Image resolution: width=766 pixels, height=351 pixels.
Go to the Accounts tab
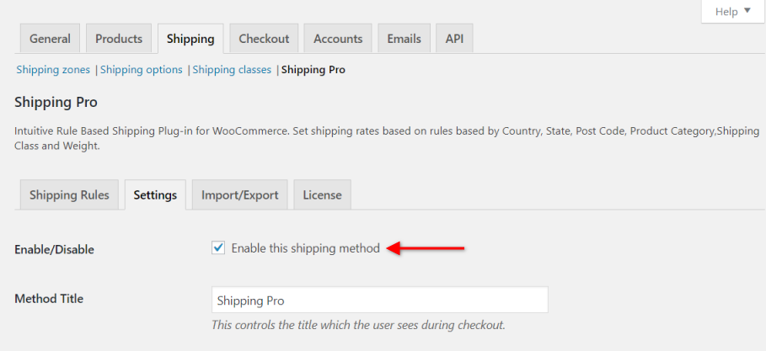pos(338,39)
